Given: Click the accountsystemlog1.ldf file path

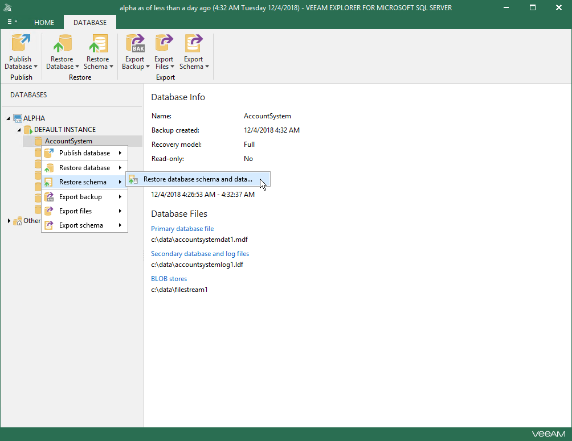Looking at the screenshot, I should click(197, 265).
